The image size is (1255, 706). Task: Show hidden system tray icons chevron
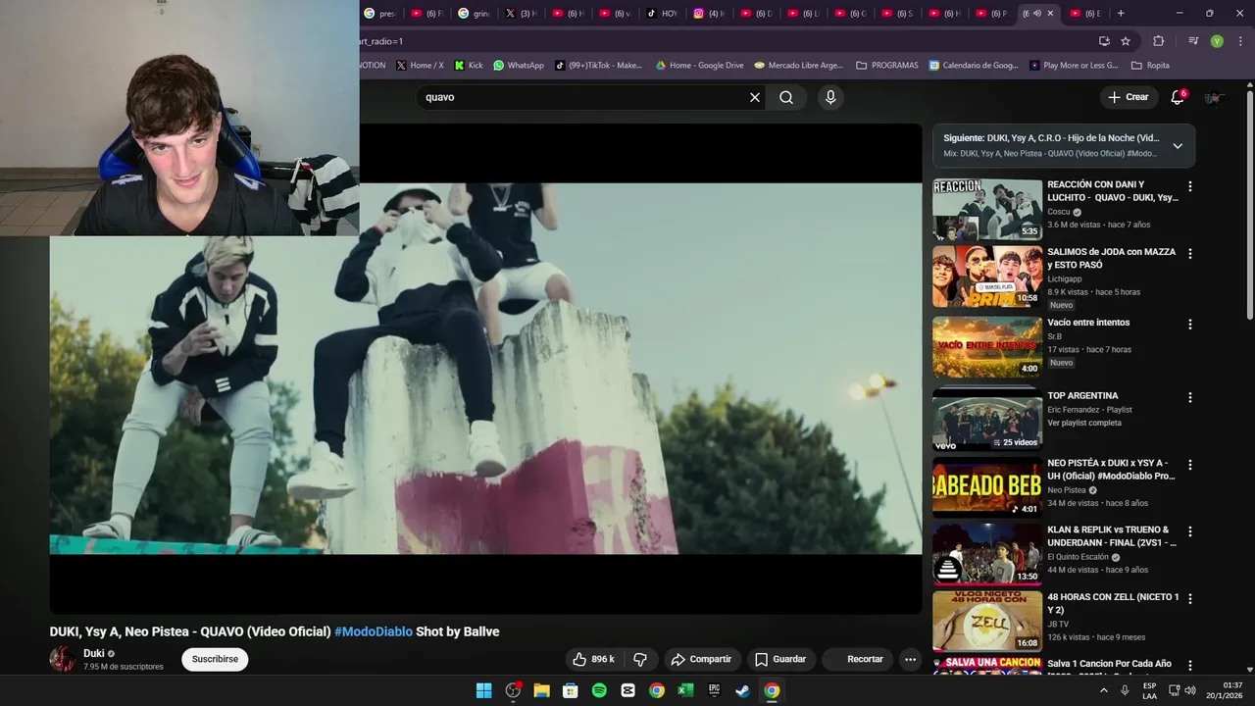[x=1103, y=690]
